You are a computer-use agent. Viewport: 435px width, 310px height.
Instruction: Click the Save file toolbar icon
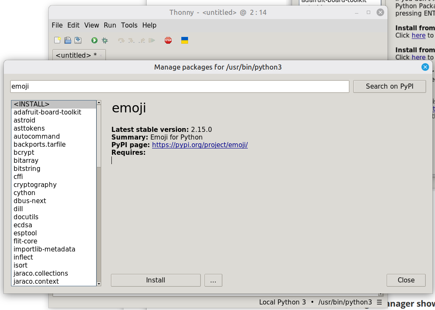click(x=78, y=40)
